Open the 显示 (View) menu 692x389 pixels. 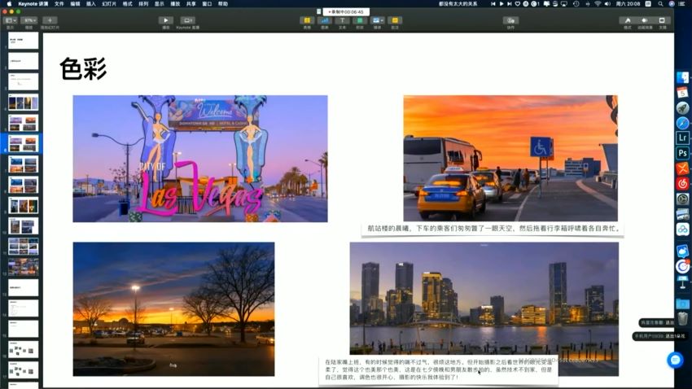[160, 3]
